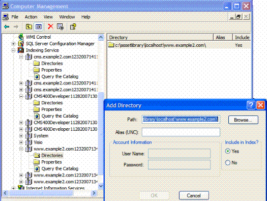This screenshot has height=201, width=267.
Task: Select No for Include in Index
Action: (x=228, y=163)
